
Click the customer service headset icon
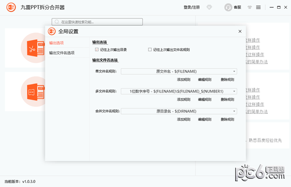pyautogui.click(x=228, y=7)
